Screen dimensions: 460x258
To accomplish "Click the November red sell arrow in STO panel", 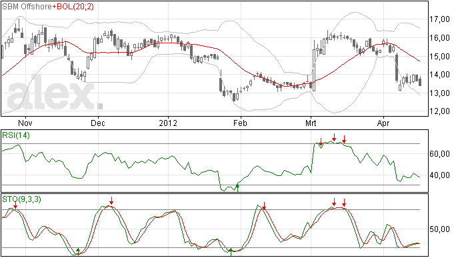I will (15, 205).
